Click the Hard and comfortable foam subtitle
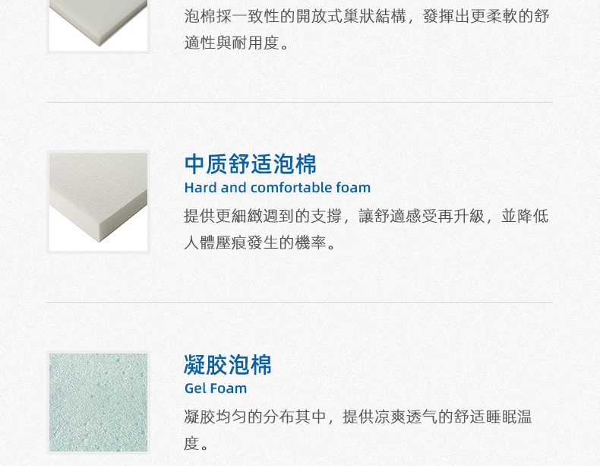Image resolution: width=600 pixels, height=466 pixels. pos(277,188)
